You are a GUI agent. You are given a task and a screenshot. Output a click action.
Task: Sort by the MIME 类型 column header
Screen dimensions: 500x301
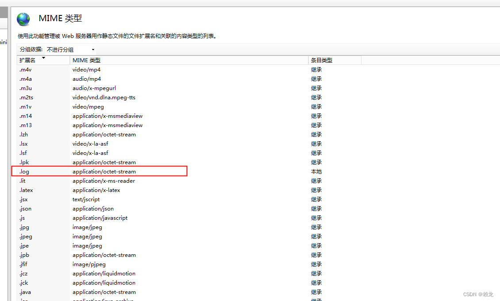point(189,60)
